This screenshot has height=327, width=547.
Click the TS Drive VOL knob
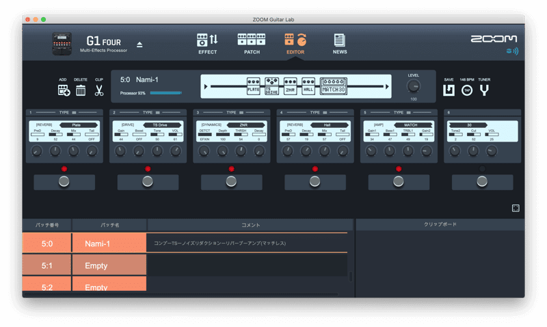tap(176, 151)
